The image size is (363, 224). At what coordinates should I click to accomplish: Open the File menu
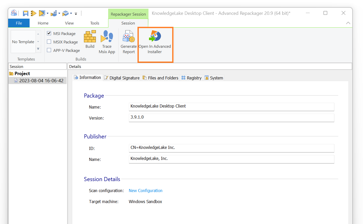click(19, 23)
